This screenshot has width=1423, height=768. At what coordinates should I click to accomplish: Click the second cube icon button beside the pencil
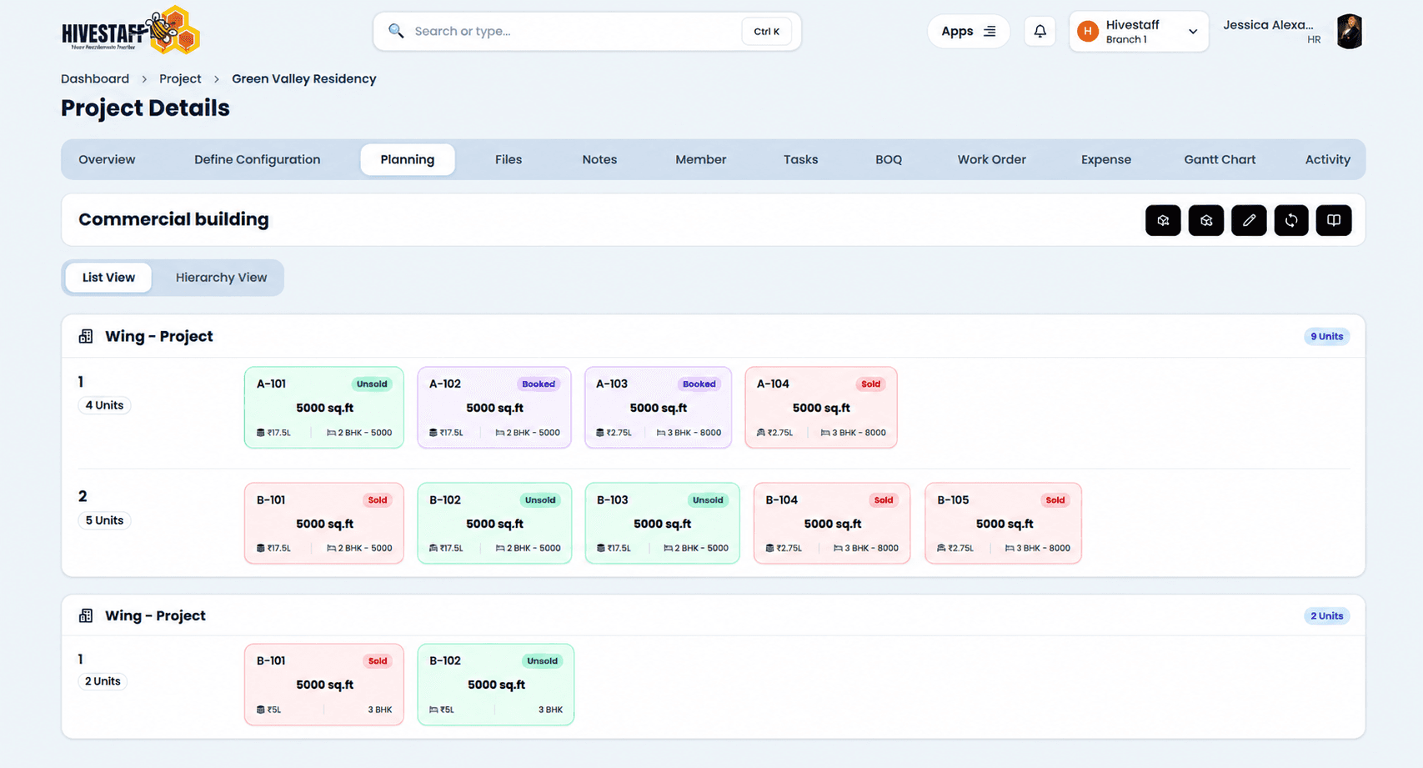pyautogui.click(x=1206, y=220)
